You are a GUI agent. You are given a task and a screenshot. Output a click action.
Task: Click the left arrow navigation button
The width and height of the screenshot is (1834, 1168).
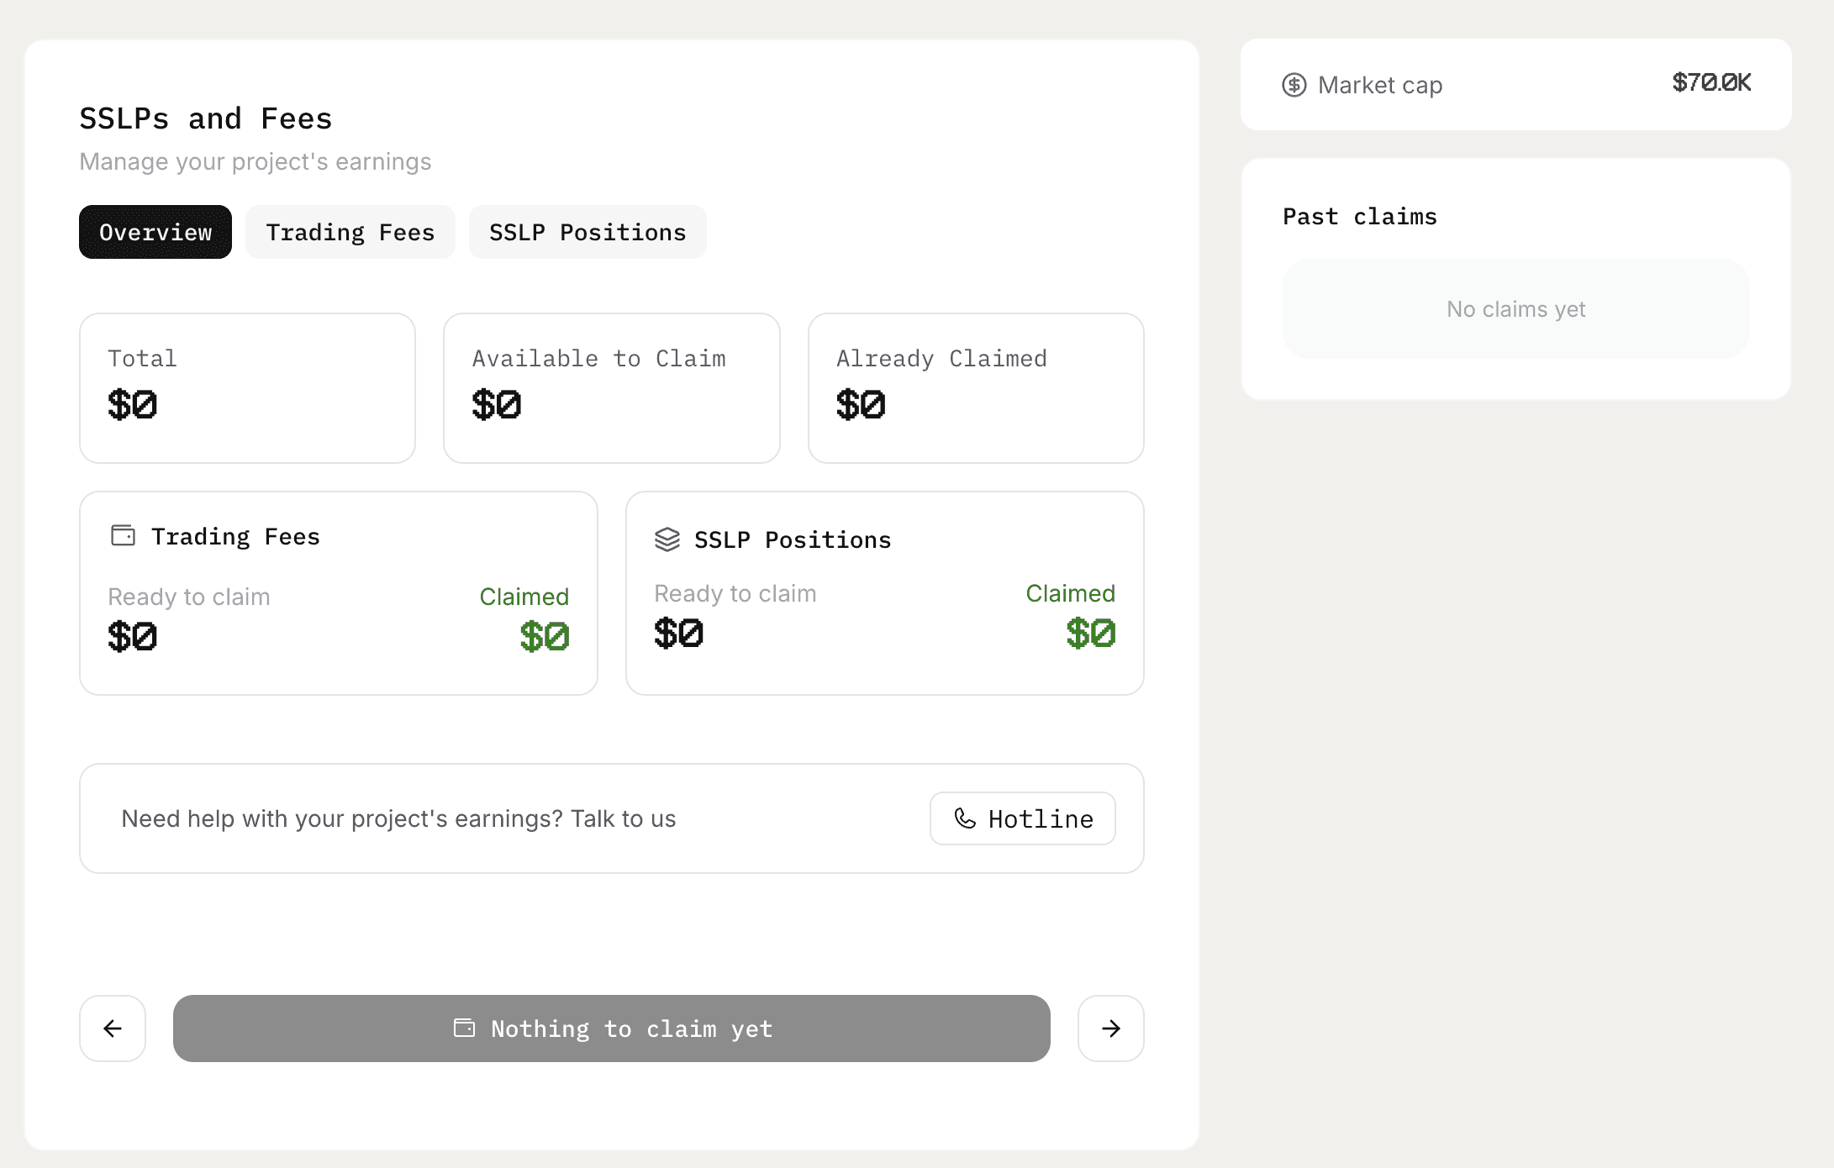(113, 1029)
